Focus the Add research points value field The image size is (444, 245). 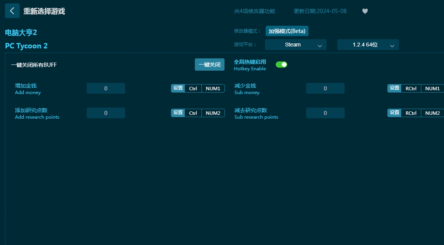point(106,113)
